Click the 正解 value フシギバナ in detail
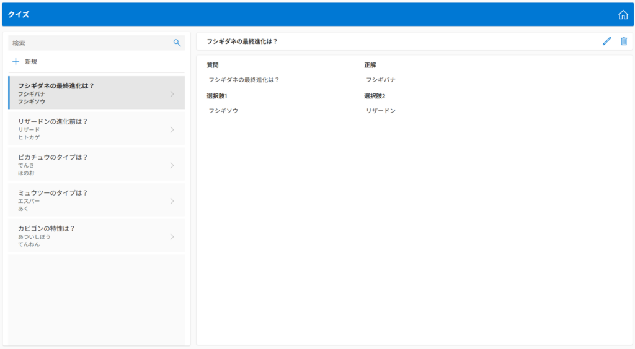Image resolution: width=635 pixels, height=349 pixels. (381, 80)
